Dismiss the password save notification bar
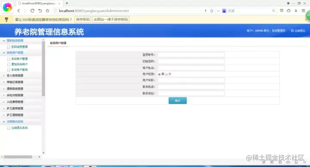The width and height of the screenshot is (310, 167). 306,19
